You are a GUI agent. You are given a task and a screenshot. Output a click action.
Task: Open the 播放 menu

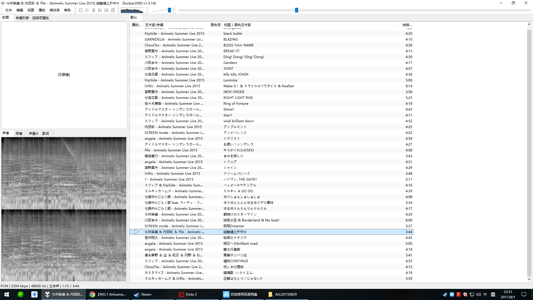click(42, 10)
